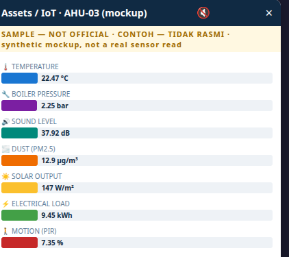
Task: Click the SAMPLE — NOT OFFICIAL banner text
Action: click(115, 40)
